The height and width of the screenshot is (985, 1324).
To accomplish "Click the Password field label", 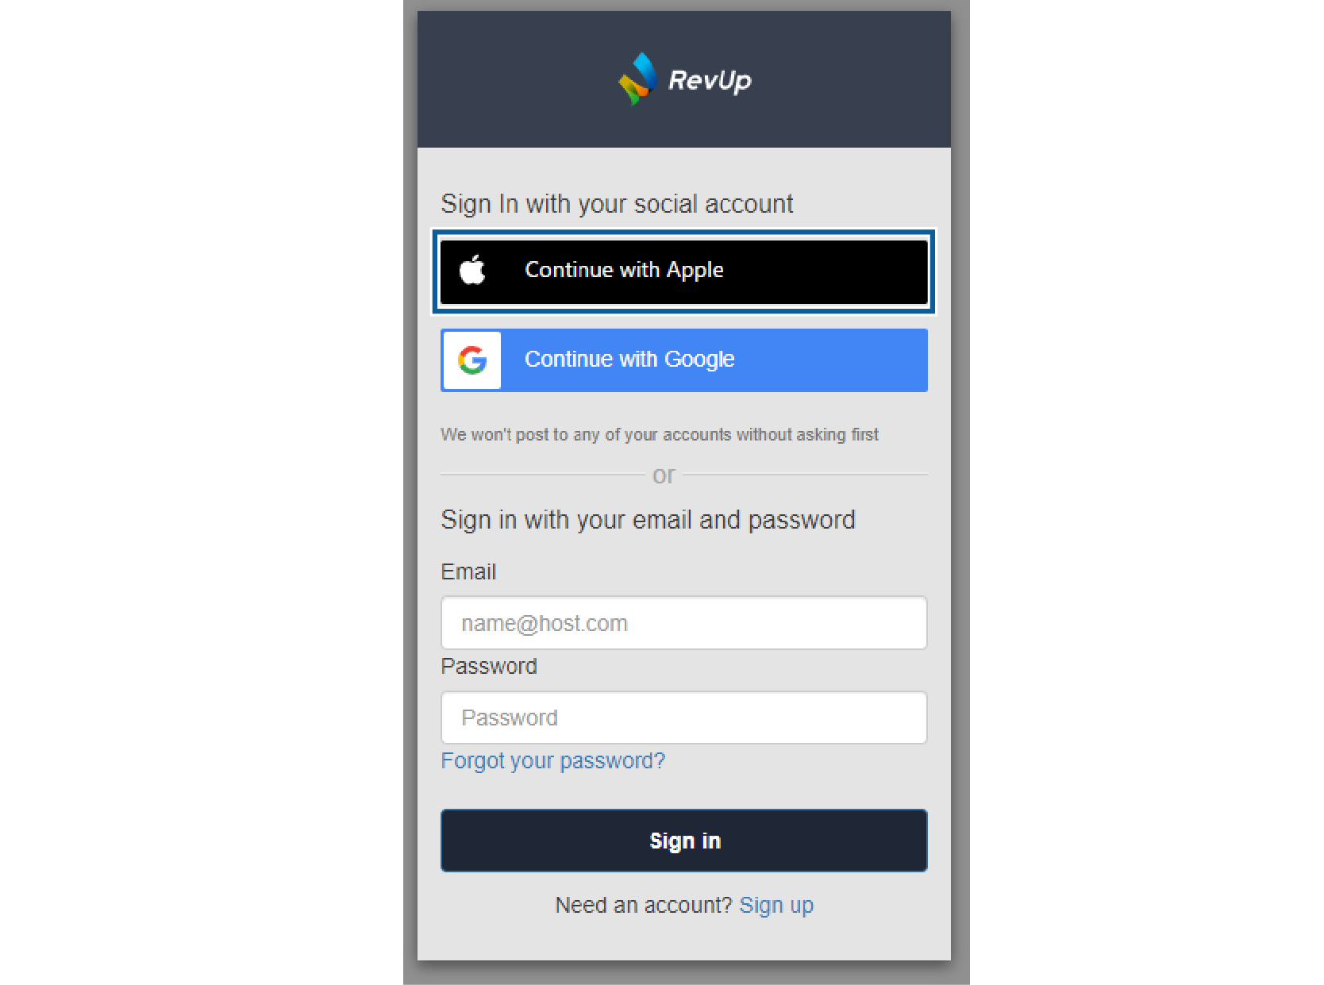I will (489, 666).
